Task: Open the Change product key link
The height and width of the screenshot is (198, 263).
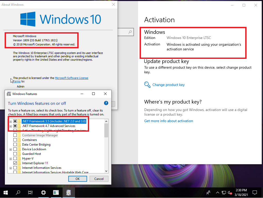Action: (168, 85)
